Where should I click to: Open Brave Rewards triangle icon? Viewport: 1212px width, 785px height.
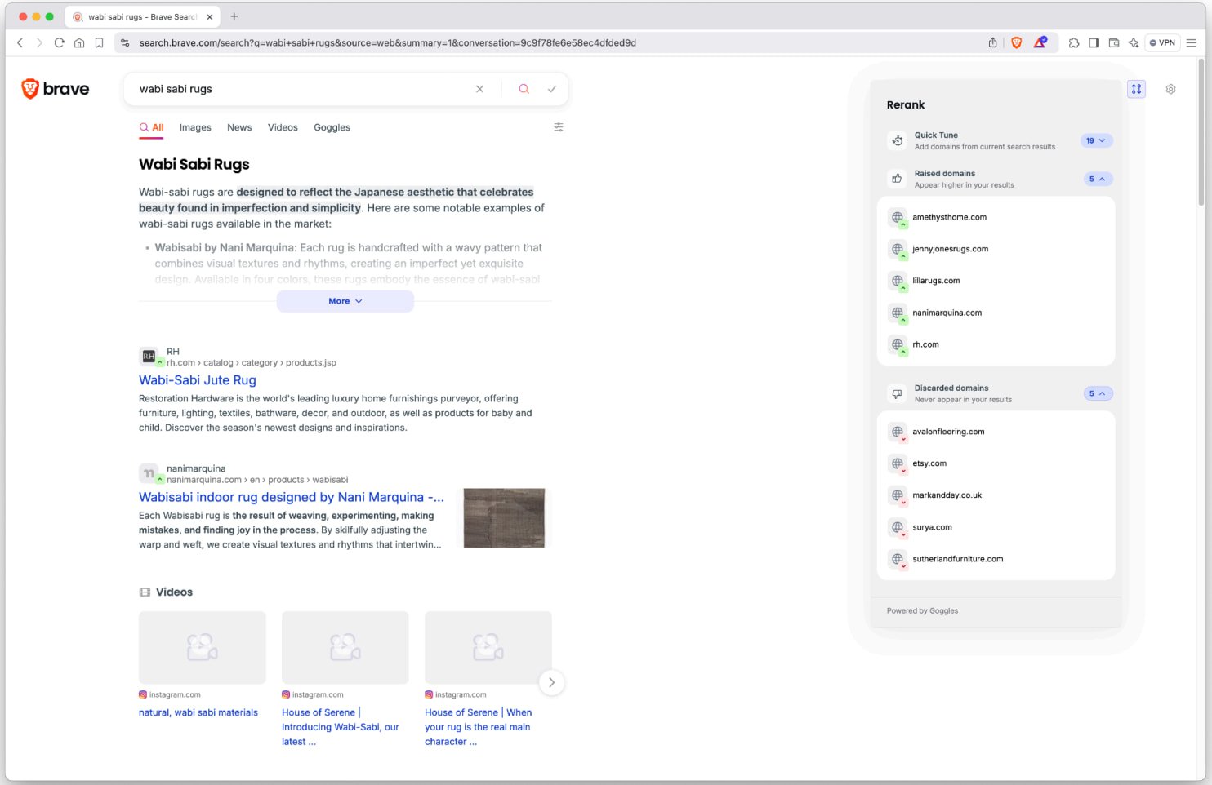pos(1040,42)
